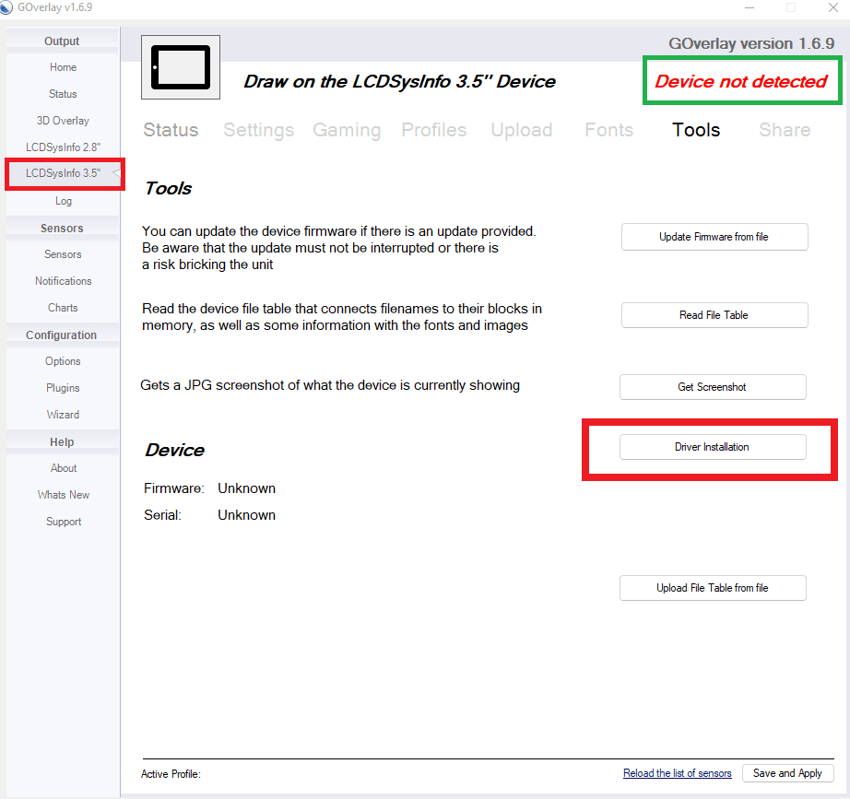Click the Help section header
The width and height of the screenshot is (850, 799).
(62, 441)
